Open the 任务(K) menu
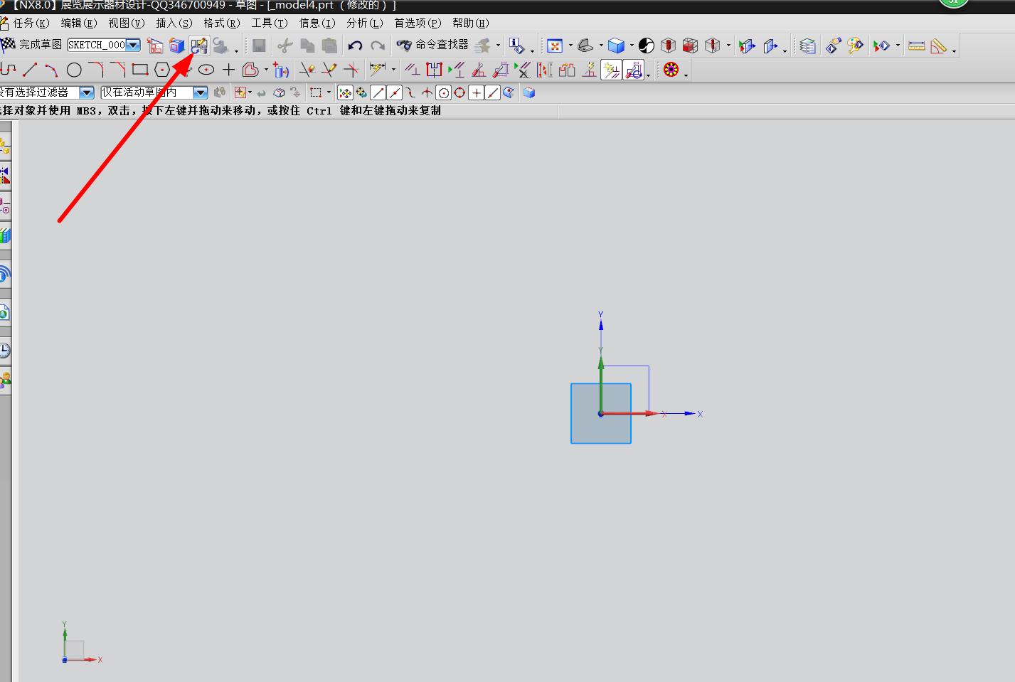 [x=31, y=23]
